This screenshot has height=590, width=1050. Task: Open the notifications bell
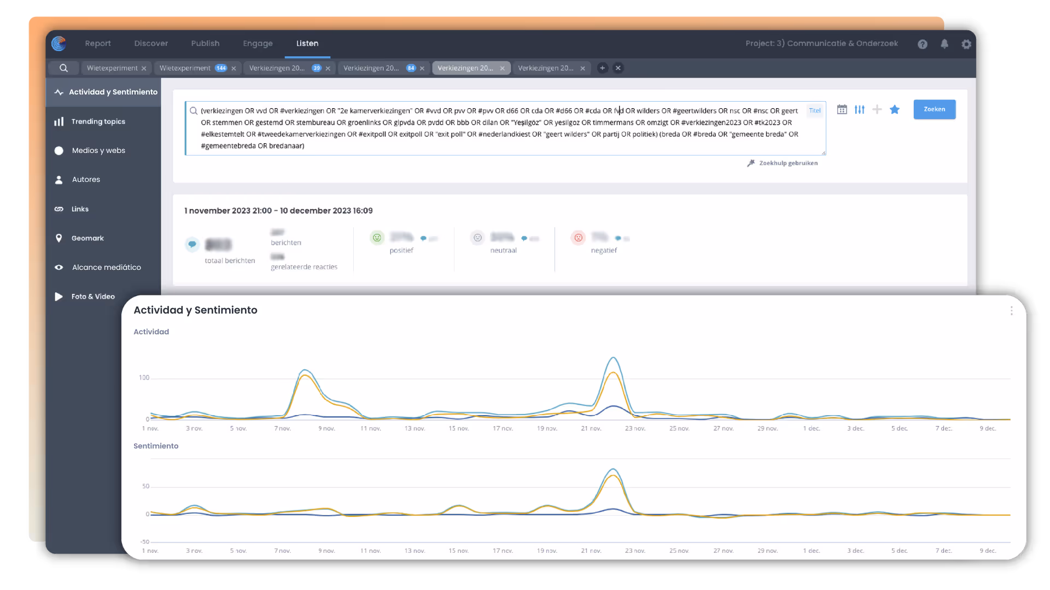(944, 44)
